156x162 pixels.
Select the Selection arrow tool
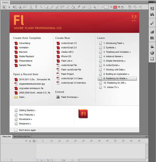(4, 7)
